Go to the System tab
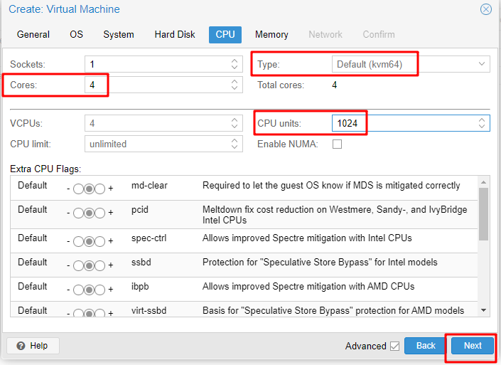This screenshot has width=501, height=365. 118,34
